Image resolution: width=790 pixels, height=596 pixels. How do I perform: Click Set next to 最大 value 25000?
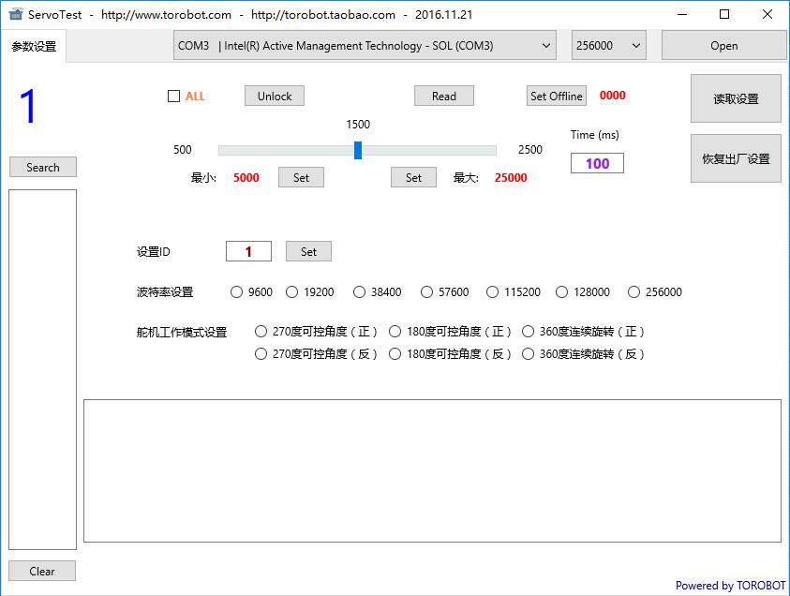(x=413, y=178)
